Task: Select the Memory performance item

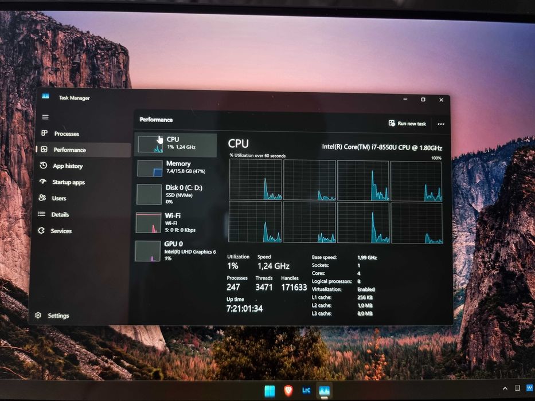Action: (175, 167)
